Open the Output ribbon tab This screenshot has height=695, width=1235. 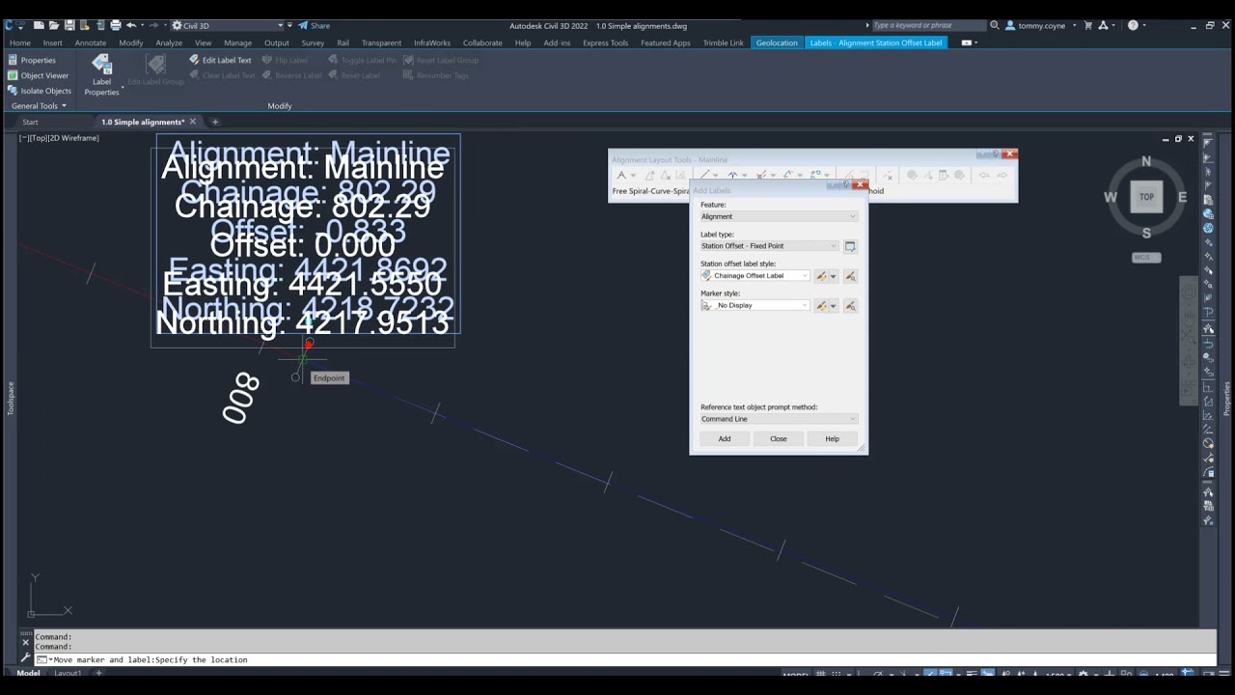point(277,42)
